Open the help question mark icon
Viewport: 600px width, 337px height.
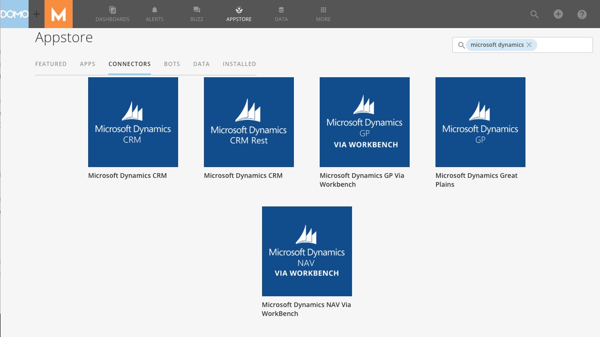coord(582,14)
